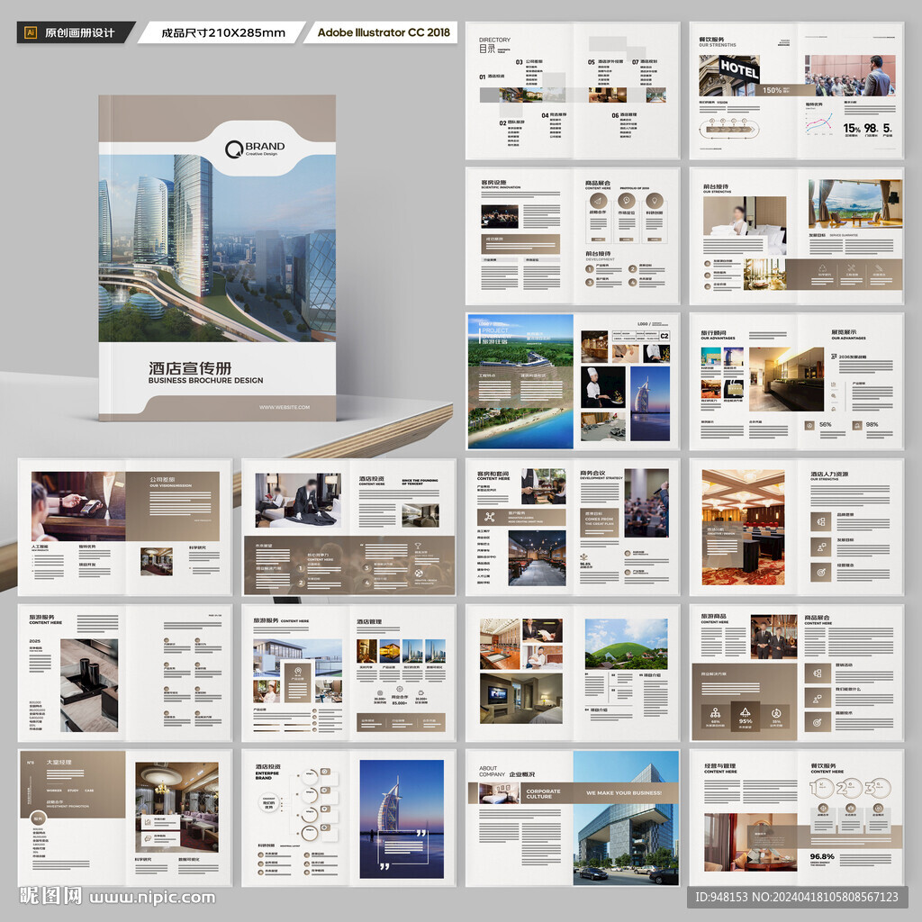Click the BRAND logo on the brochure cover
922x922 pixels.
[x=255, y=149]
